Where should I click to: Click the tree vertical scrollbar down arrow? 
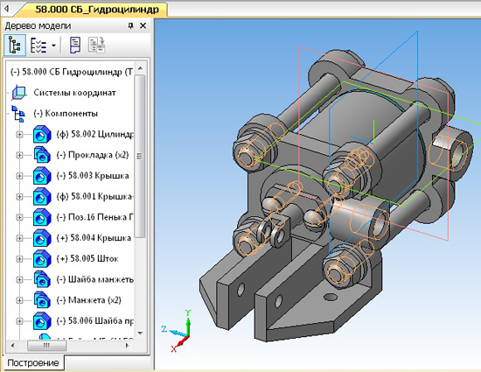(140, 333)
